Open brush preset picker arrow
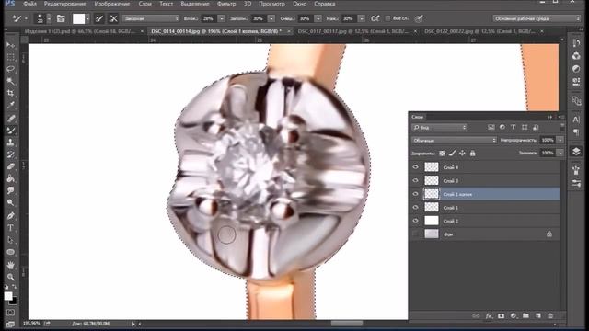Viewport: 589px width, 331px height. click(x=49, y=18)
